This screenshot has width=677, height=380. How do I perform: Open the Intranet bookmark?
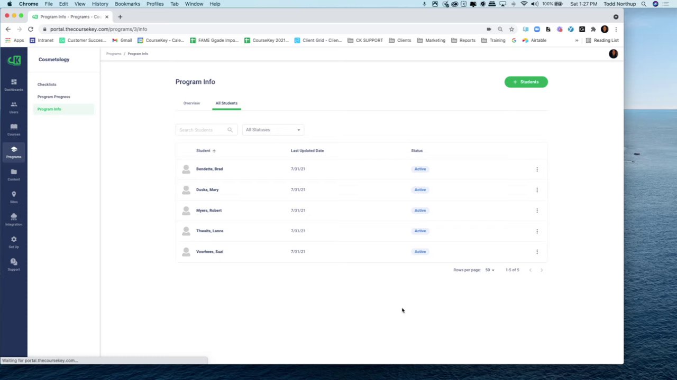click(x=42, y=40)
